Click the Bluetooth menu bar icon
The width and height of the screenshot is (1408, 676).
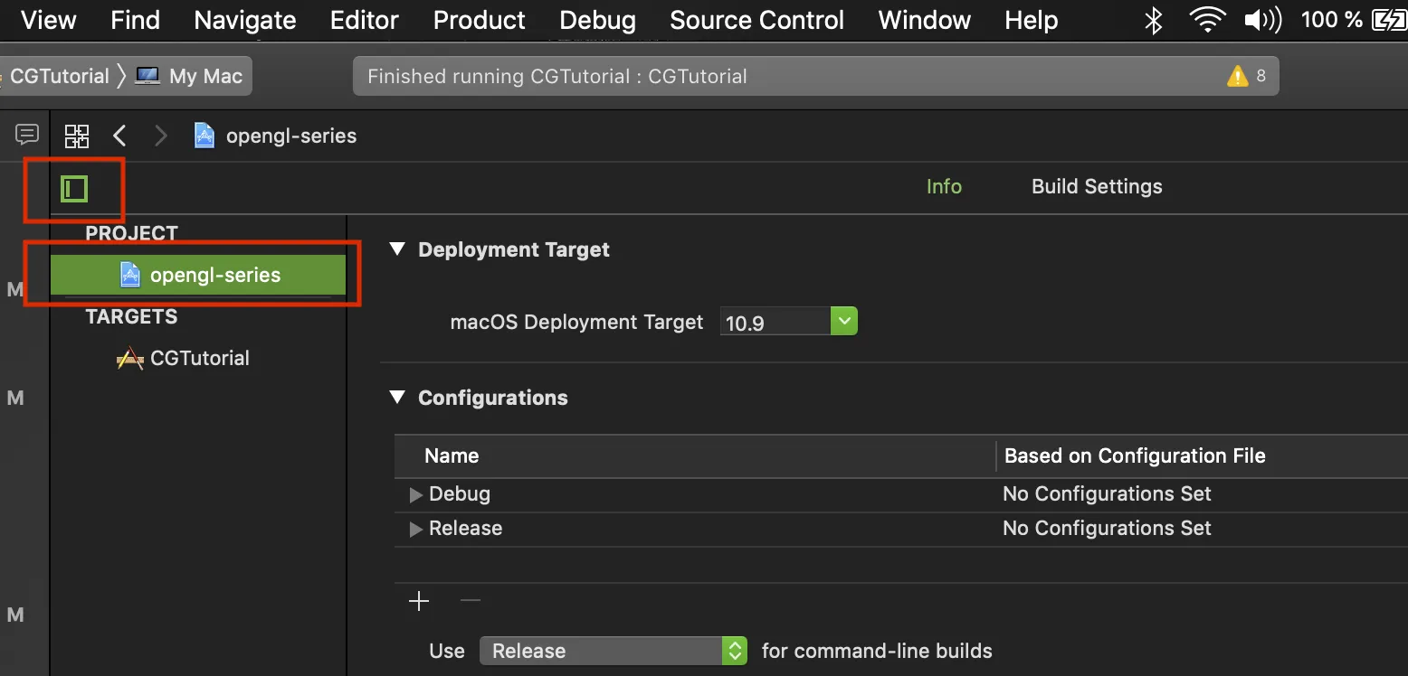[1153, 20]
